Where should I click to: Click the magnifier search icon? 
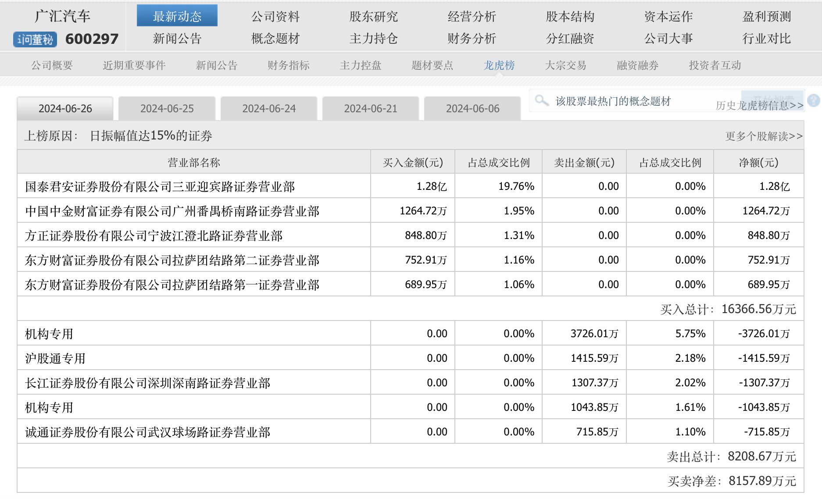542,100
